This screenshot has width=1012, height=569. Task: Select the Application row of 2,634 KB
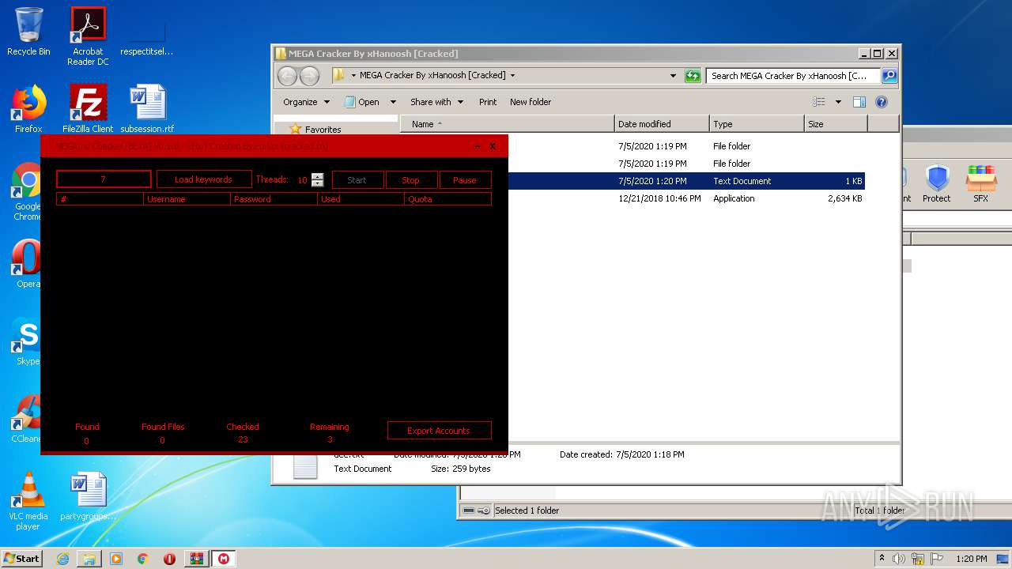(x=685, y=198)
